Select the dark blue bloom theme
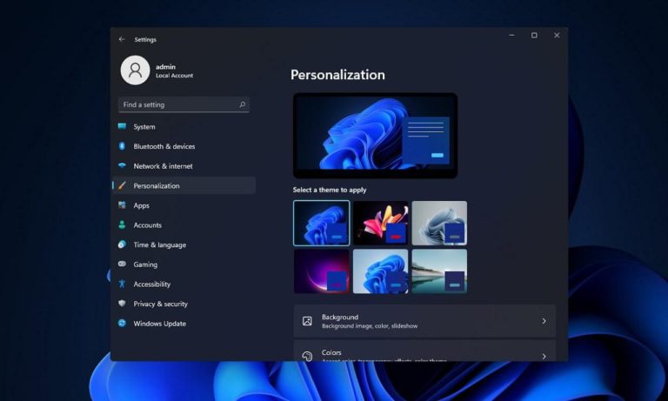Viewport: 668px width, 401px height. [322, 223]
